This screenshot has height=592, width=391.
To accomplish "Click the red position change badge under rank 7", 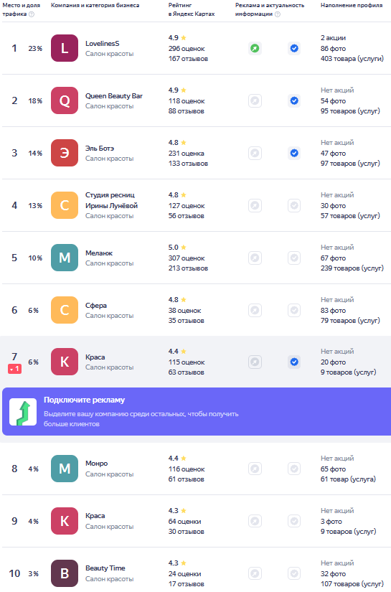I will (15, 369).
